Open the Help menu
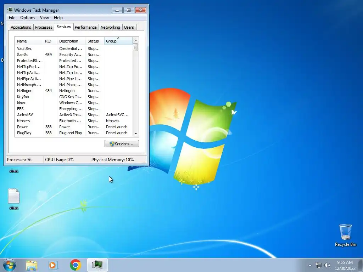This screenshot has width=363, height=272. point(58,18)
